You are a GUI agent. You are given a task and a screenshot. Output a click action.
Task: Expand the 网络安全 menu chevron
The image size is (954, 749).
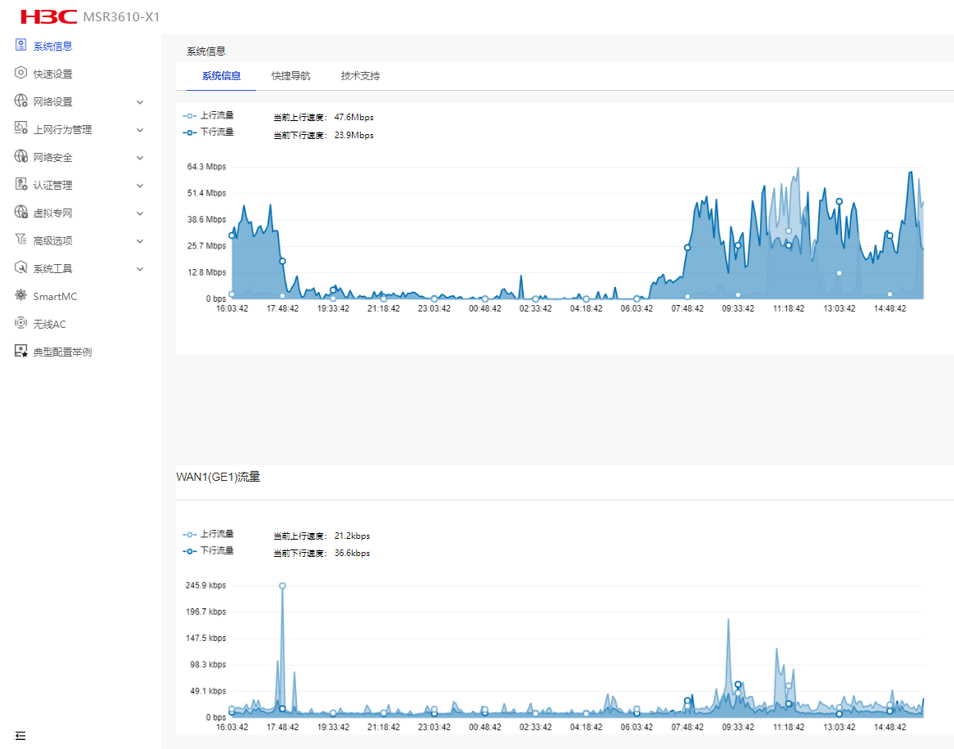coord(140,158)
